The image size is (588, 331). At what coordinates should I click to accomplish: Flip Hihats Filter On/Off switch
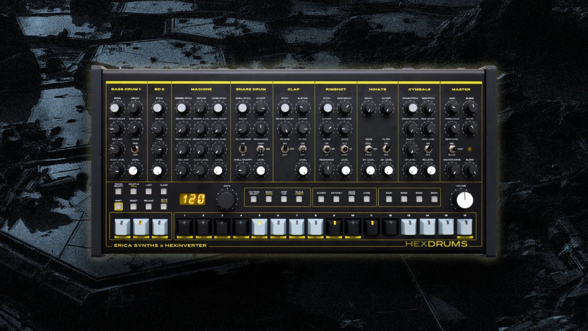pyautogui.click(x=386, y=149)
